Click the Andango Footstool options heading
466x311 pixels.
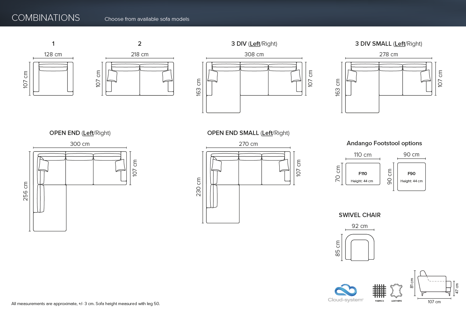tap(384, 143)
